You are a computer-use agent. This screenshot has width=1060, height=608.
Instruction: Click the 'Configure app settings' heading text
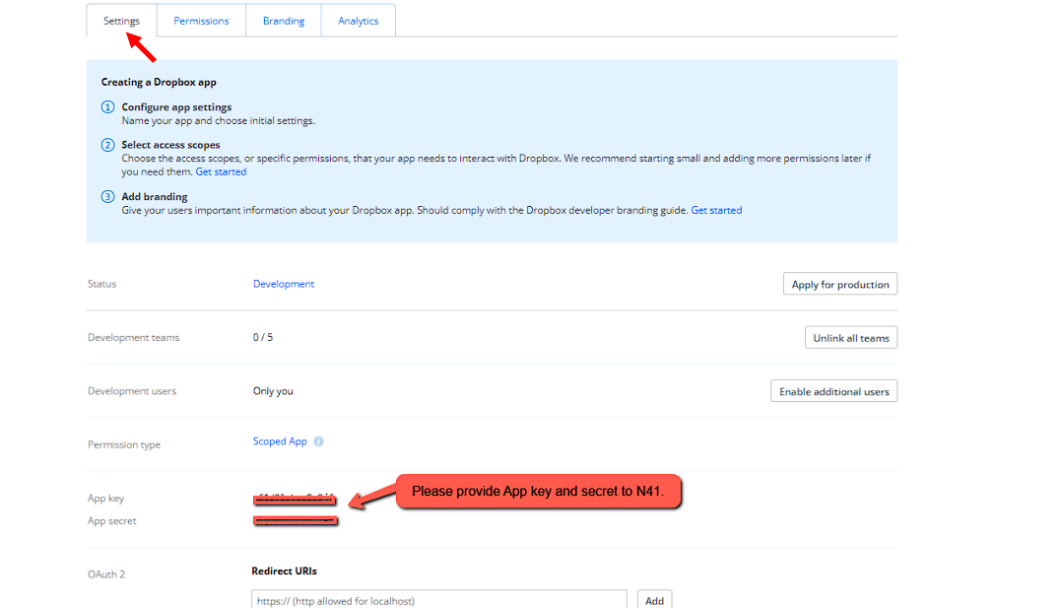click(176, 106)
